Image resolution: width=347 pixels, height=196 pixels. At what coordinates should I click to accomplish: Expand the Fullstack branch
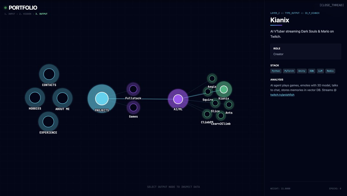133,89
